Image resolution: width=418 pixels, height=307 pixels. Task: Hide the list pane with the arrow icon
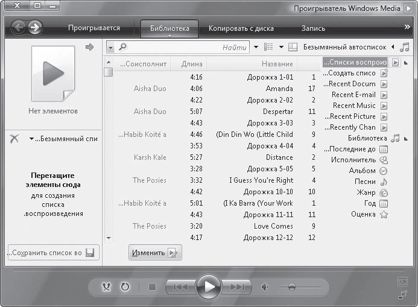(89, 47)
